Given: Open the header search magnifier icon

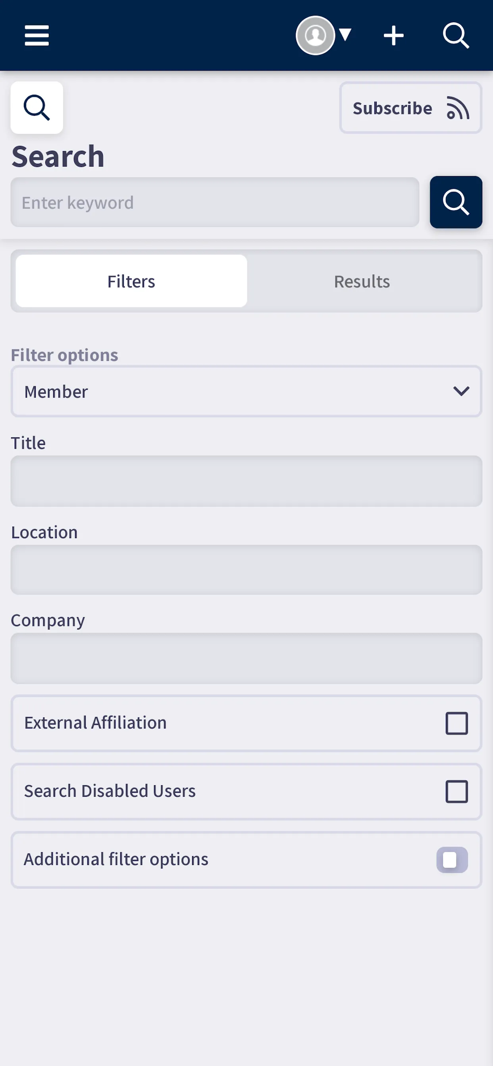Looking at the screenshot, I should (x=456, y=36).
